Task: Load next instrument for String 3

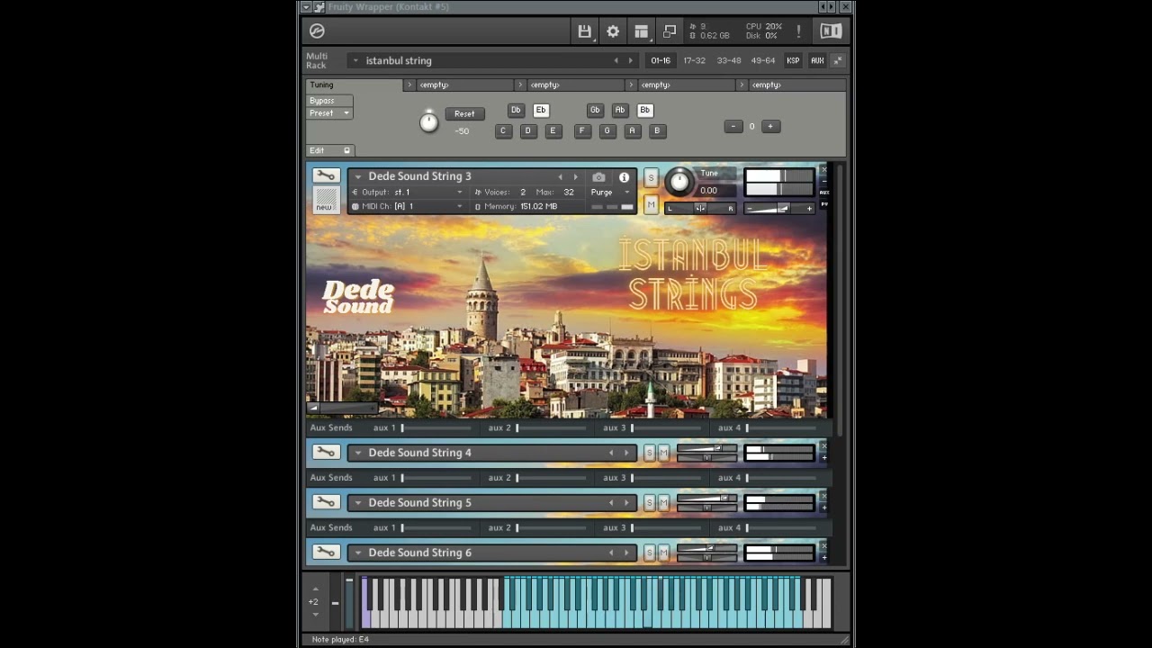Action: tap(575, 177)
